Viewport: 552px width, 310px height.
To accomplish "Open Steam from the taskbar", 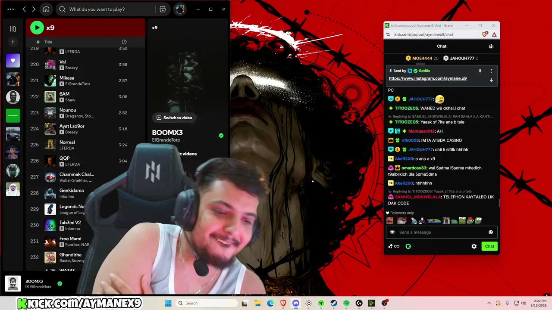I will click(x=334, y=303).
